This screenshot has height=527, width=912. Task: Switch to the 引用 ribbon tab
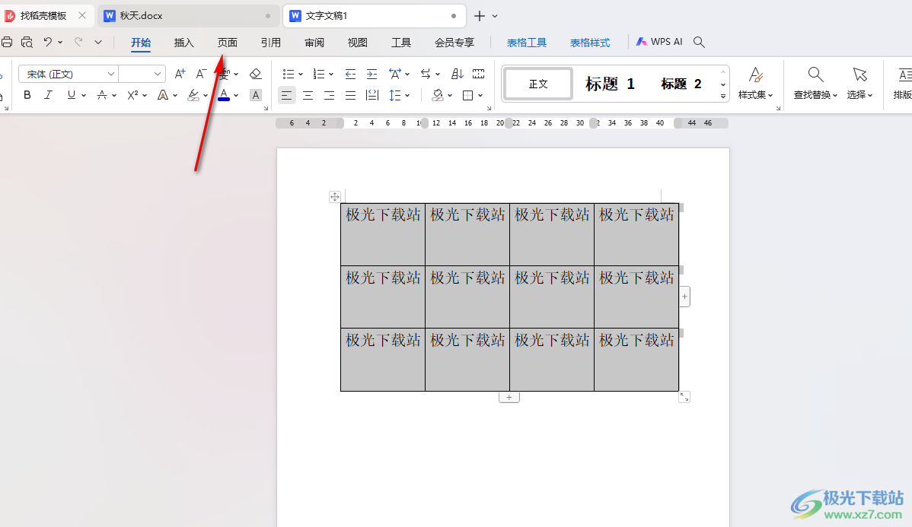point(271,43)
